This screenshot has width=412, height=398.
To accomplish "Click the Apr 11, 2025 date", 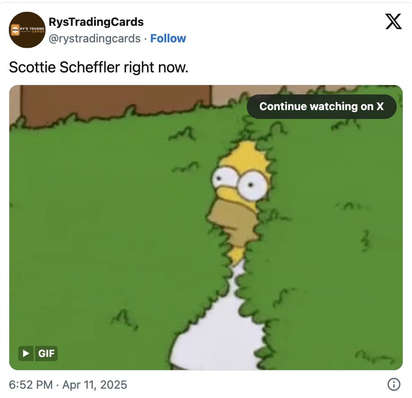I will [x=95, y=385].
